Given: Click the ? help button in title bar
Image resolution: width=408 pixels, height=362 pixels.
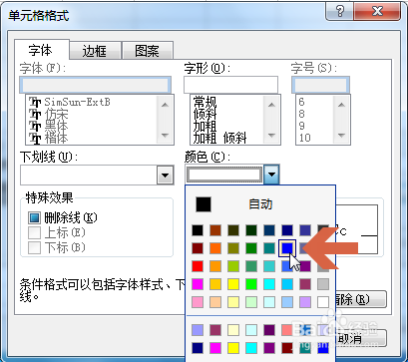Looking at the screenshot, I should pyautogui.click(x=339, y=12).
